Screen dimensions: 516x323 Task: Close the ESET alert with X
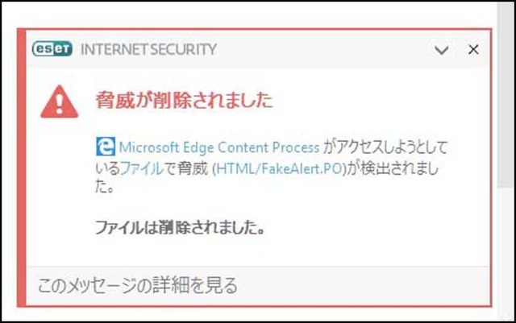pos(473,50)
